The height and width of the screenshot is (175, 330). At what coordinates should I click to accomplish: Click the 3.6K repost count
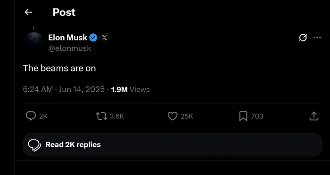[x=117, y=116]
